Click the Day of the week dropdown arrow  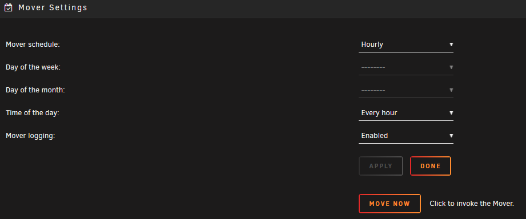(451, 67)
